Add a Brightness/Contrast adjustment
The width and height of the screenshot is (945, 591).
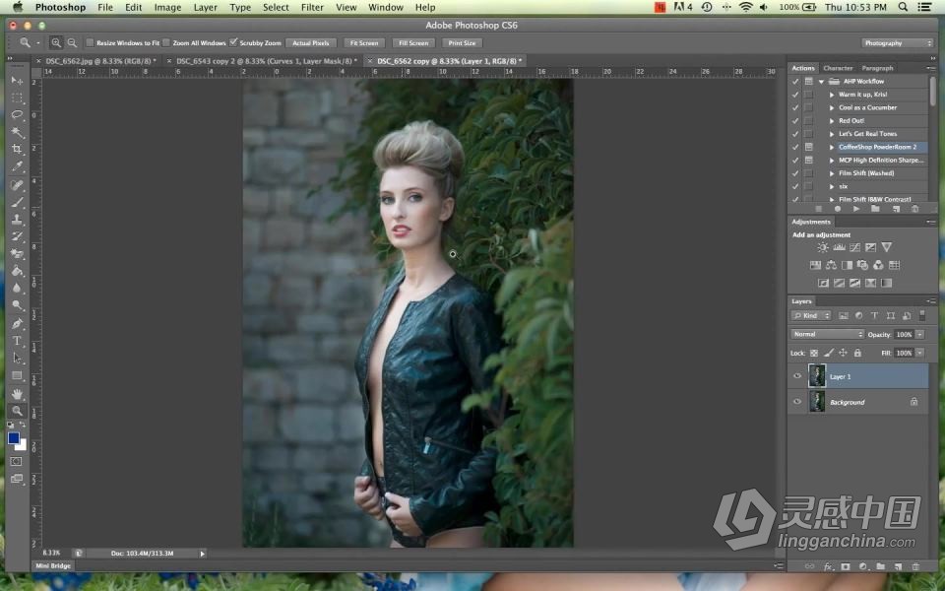click(823, 247)
